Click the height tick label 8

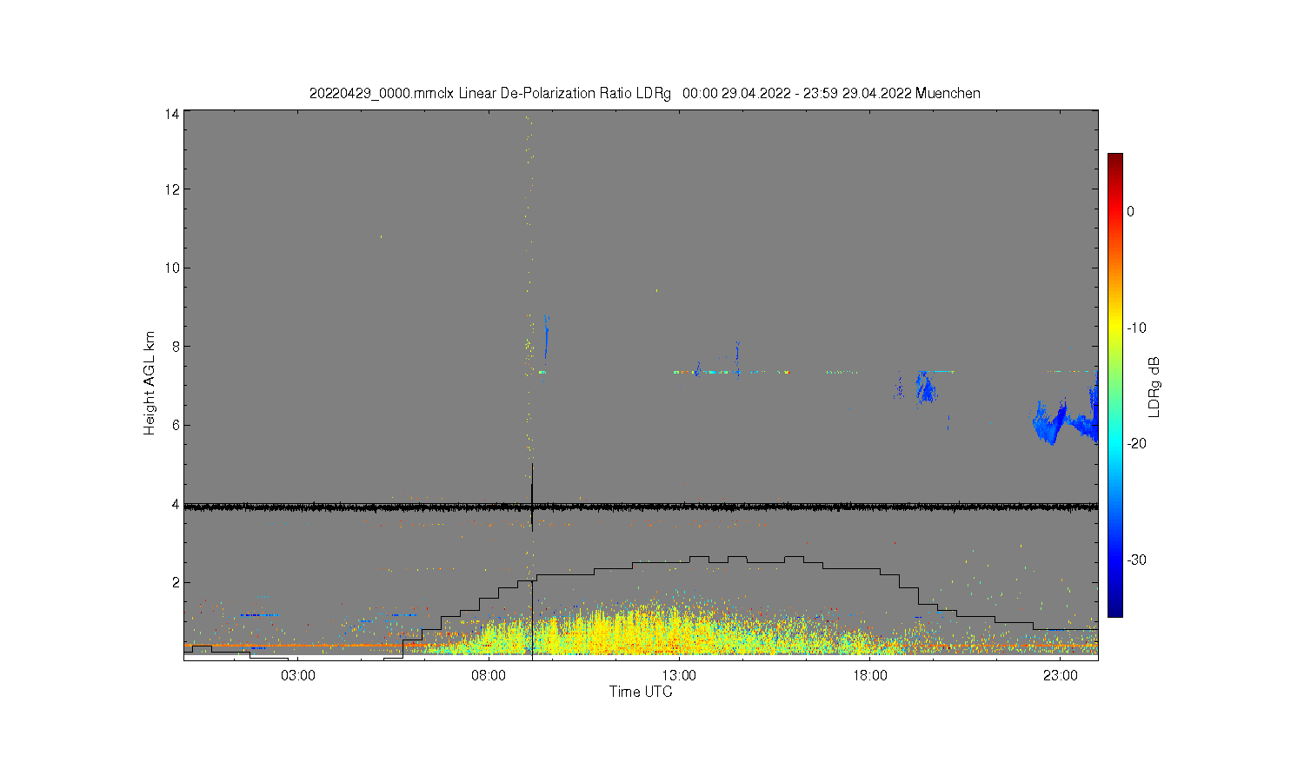[176, 346]
